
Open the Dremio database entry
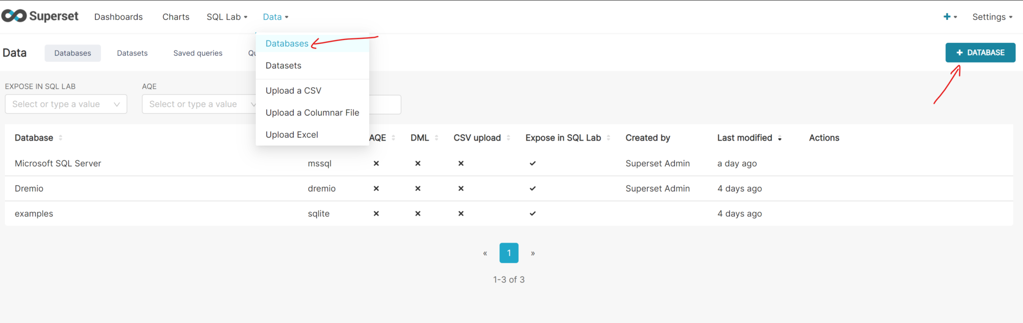(29, 188)
